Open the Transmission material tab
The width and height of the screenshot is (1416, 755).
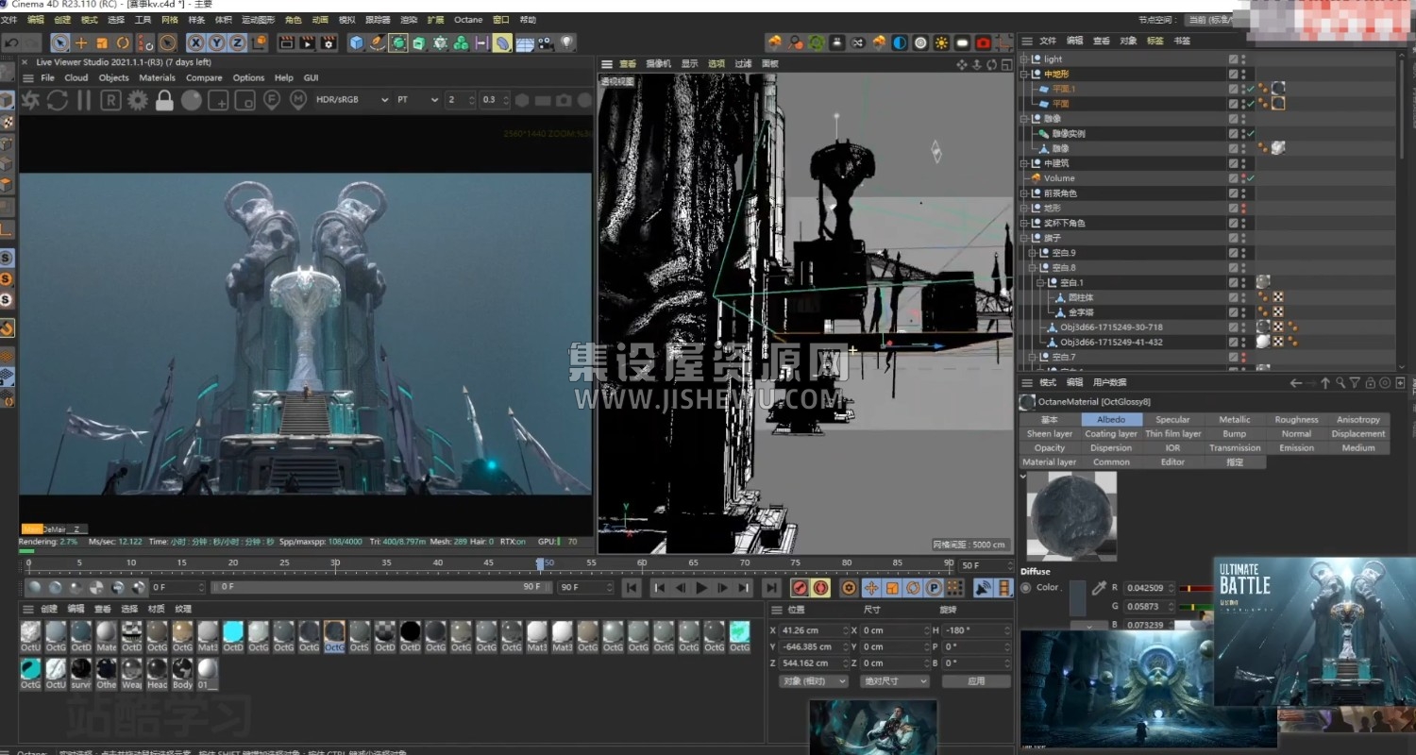(1235, 448)
